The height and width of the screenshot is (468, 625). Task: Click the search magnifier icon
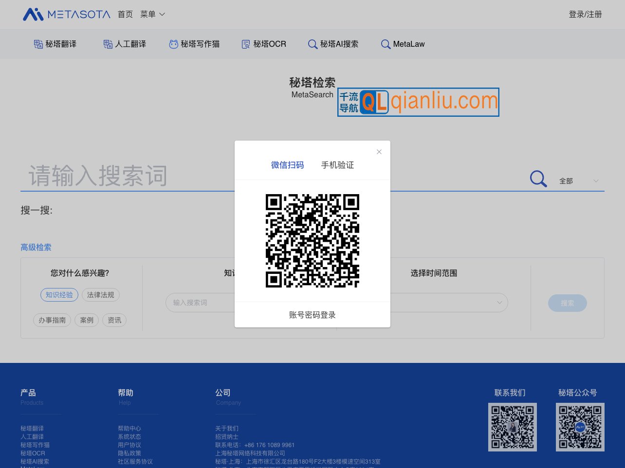pos(538,179)
